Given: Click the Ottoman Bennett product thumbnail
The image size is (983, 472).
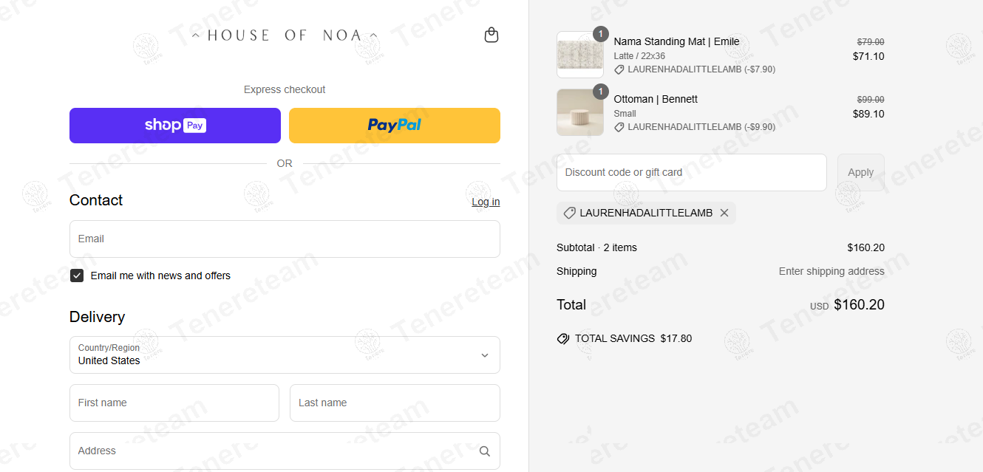Looking at the screenshot, I should 580,112.
